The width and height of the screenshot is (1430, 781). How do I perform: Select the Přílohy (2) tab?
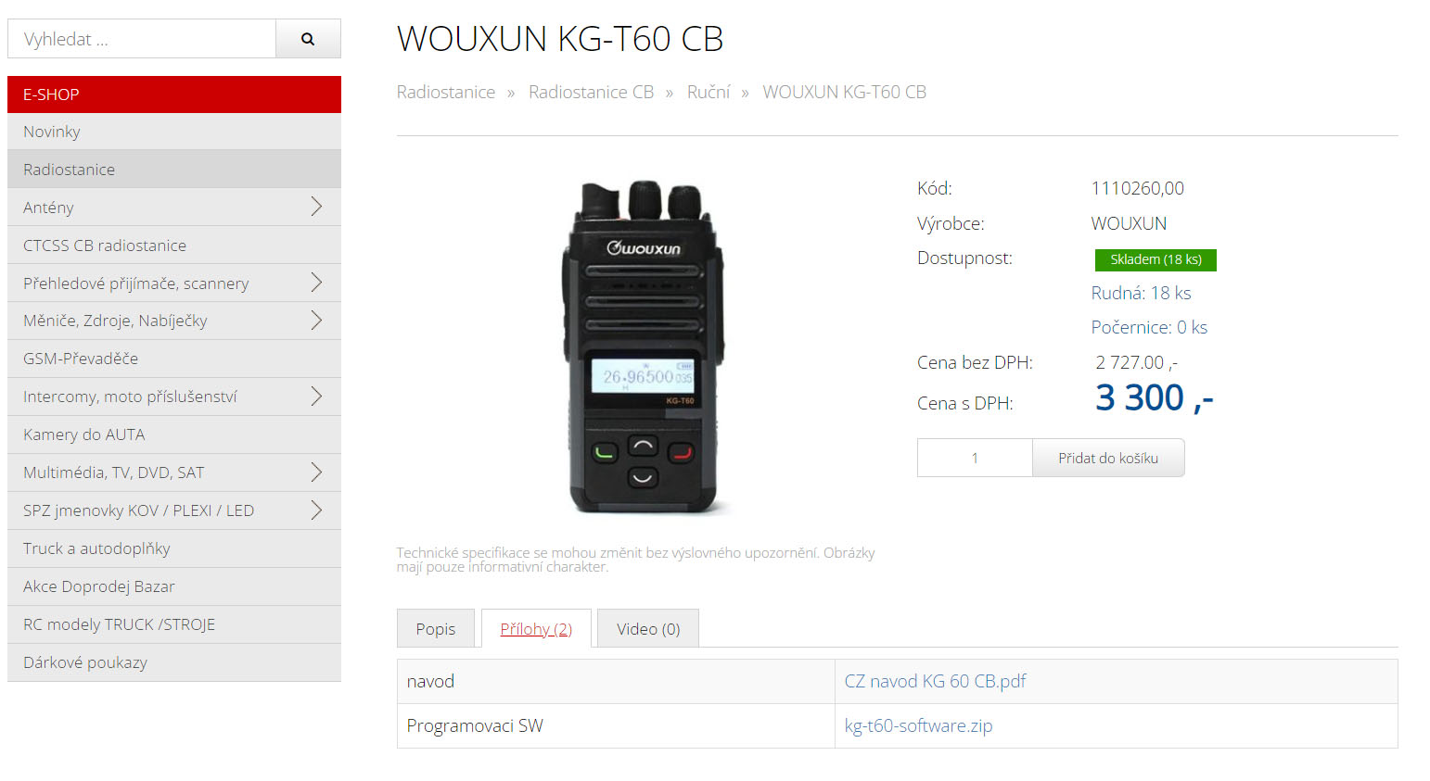point(536,629)
